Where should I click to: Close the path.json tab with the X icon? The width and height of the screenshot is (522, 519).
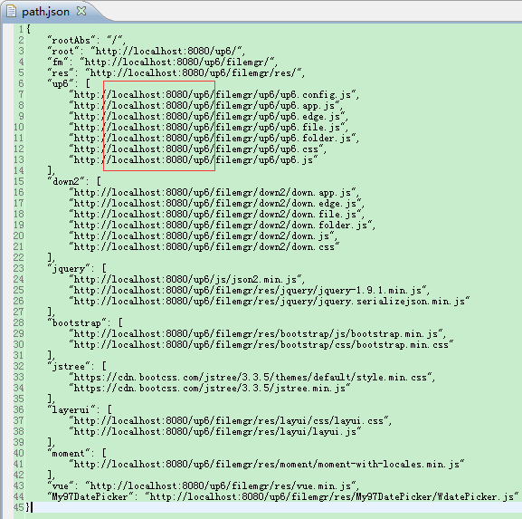point(81,11)
